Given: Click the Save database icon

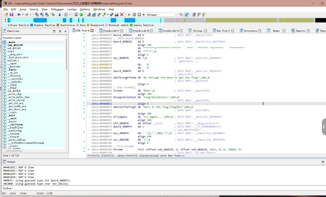Looking at the screenshot, I should pos(11,15).
